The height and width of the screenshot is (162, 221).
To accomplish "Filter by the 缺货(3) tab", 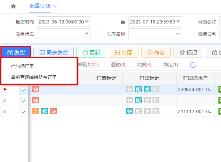I will point(144,65).
